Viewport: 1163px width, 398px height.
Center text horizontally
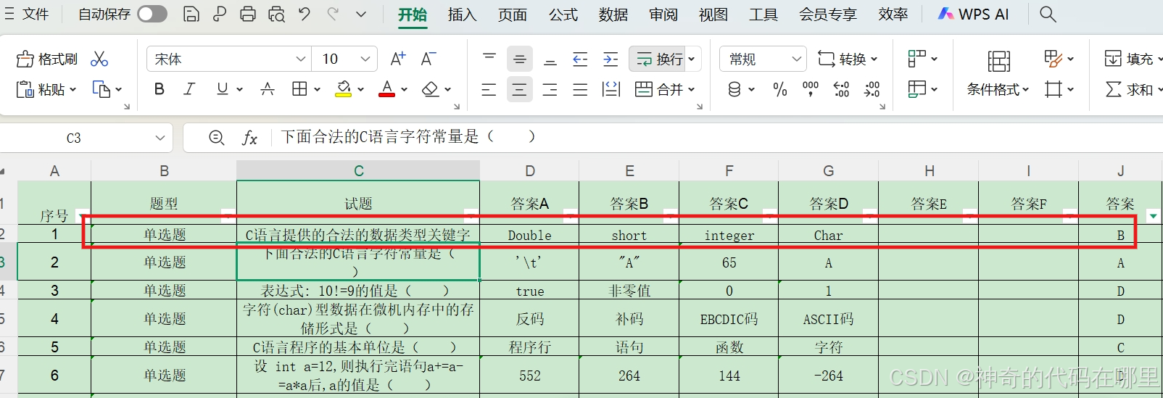point(519,89)
